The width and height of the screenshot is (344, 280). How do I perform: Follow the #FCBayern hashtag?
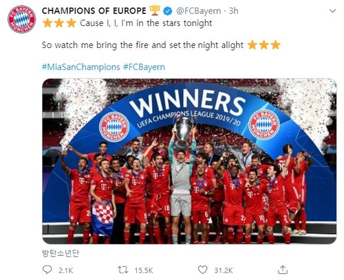[144, 67]
